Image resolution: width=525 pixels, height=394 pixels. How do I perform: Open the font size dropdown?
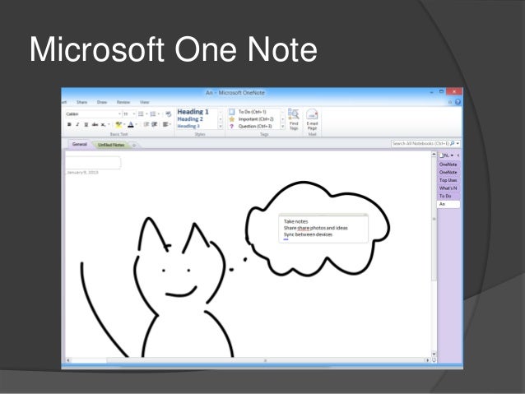point(134,114)
